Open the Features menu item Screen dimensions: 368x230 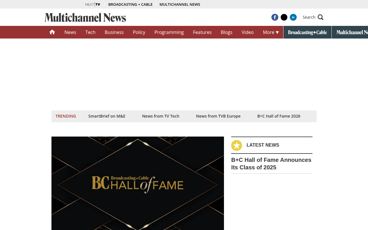click(202, 32)
